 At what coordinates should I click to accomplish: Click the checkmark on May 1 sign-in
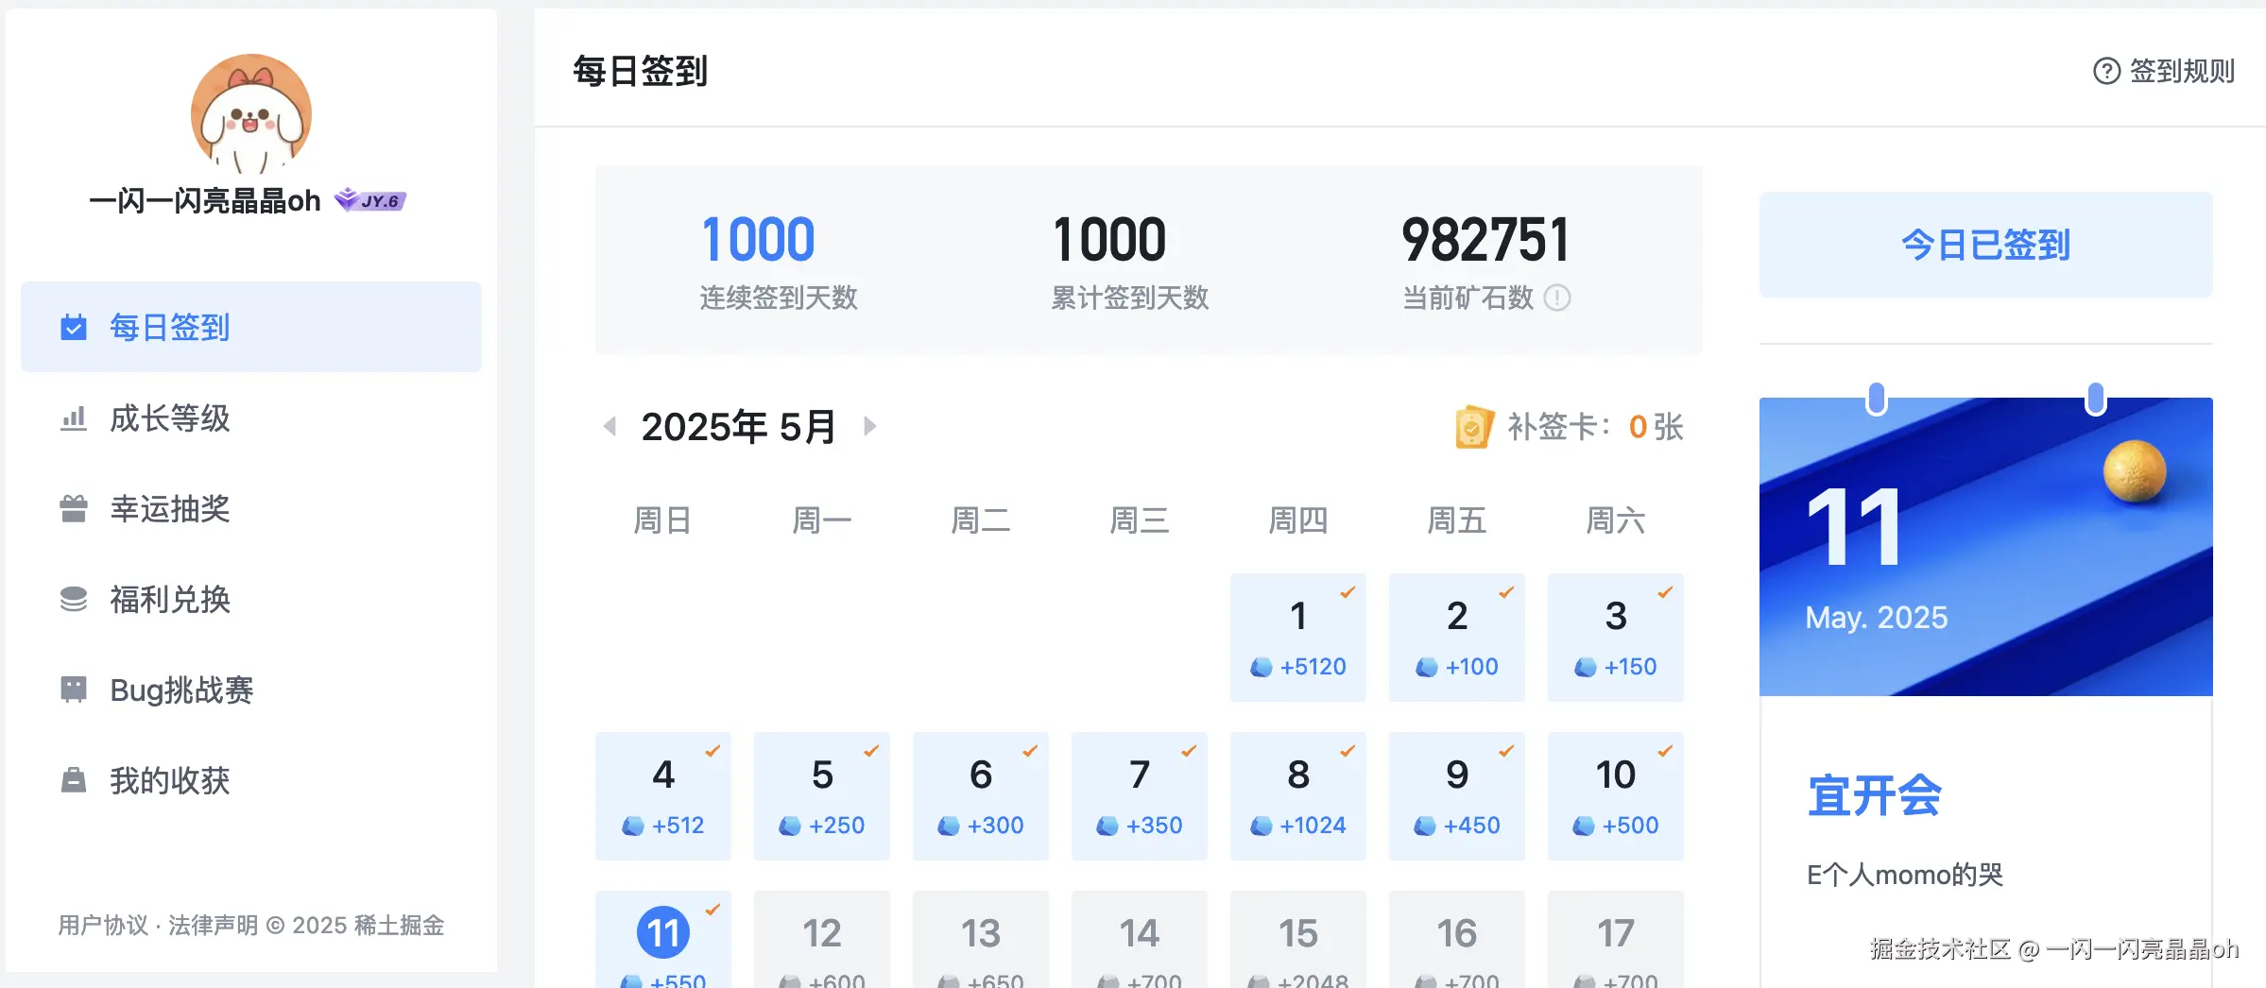point(1348,593)
